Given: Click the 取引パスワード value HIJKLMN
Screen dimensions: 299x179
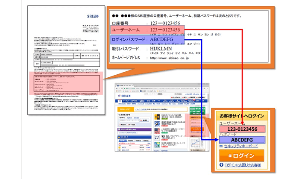Looking at the screenshot, I should click(161, 49).
